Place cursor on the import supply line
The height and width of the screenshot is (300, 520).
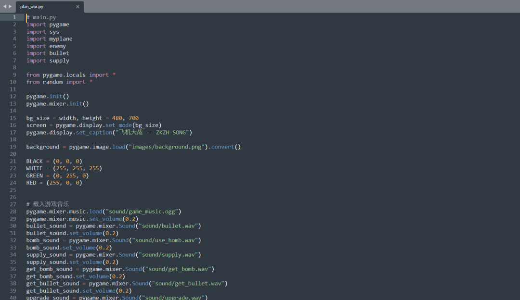pyautogui.click(x=48, y=60)
